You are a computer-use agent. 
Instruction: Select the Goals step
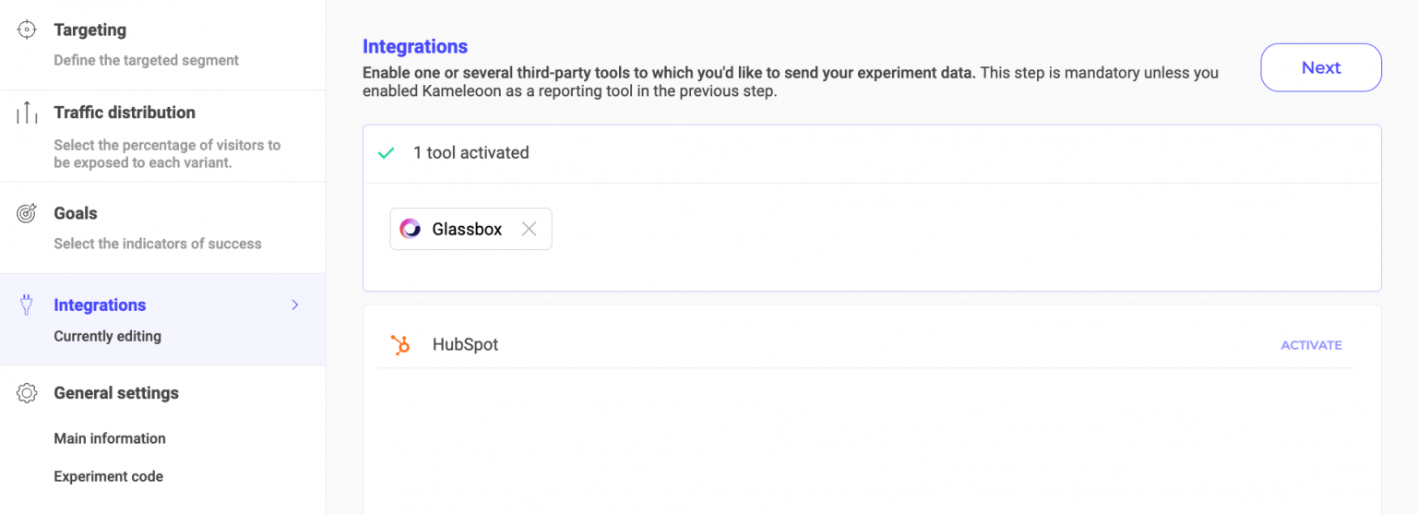76,213
